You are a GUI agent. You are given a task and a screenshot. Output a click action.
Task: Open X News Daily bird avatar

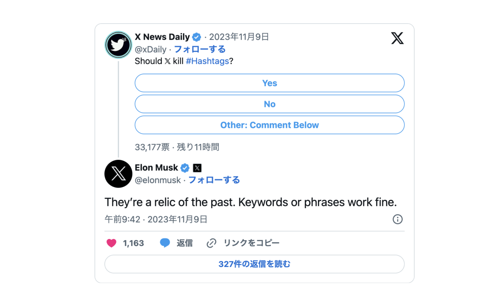tap(118, 45)
